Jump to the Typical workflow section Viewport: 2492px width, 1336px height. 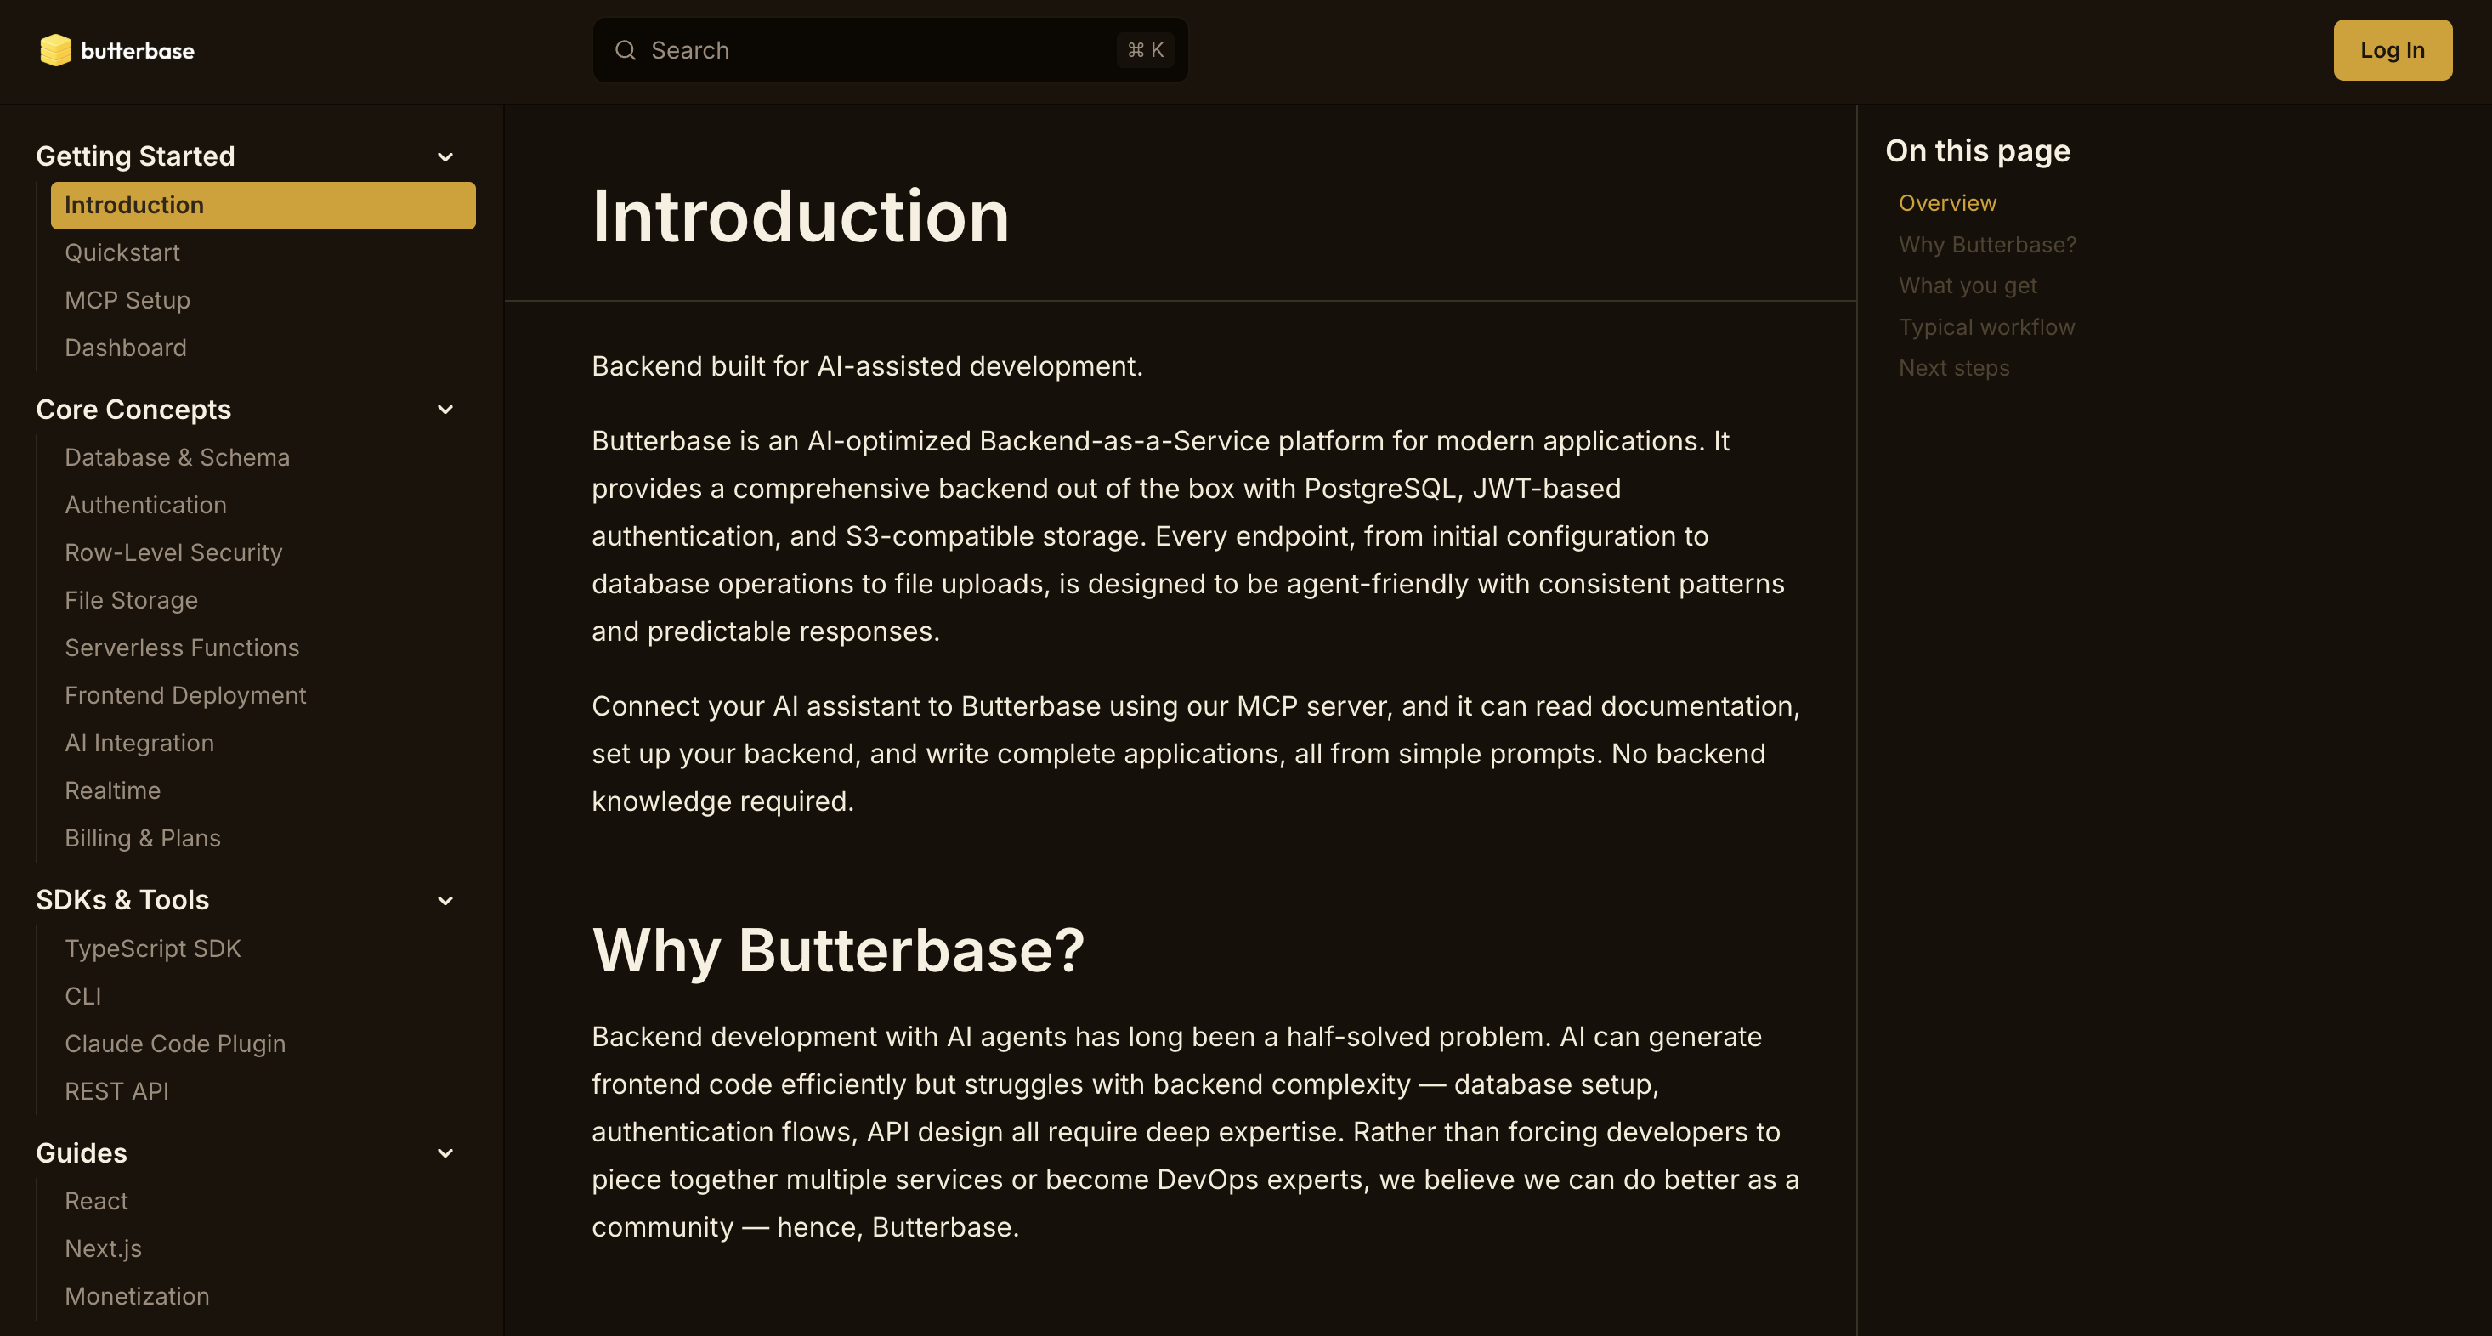(x=1986, y=327)
